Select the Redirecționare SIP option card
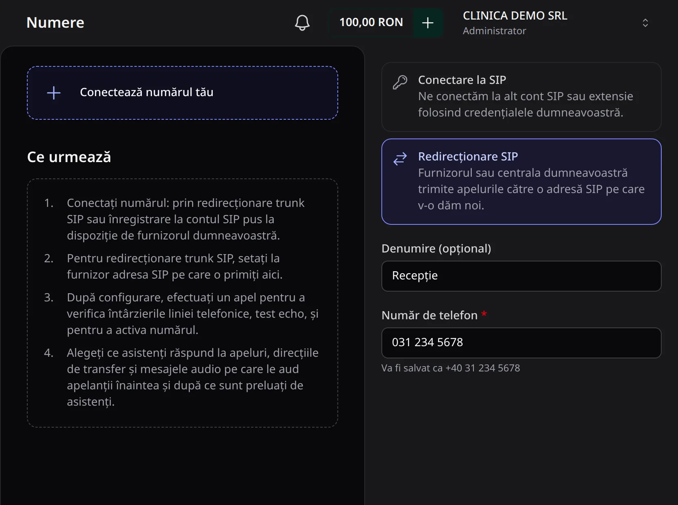The width and height of the screenshot is (678, 505). (521, 182)
